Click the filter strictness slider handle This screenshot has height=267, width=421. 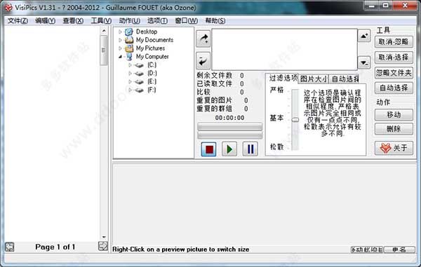(x=295, y=120)
